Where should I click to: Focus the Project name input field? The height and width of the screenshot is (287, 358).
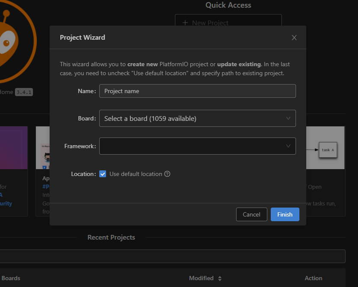pyautogui.click(x=197, y=91)
